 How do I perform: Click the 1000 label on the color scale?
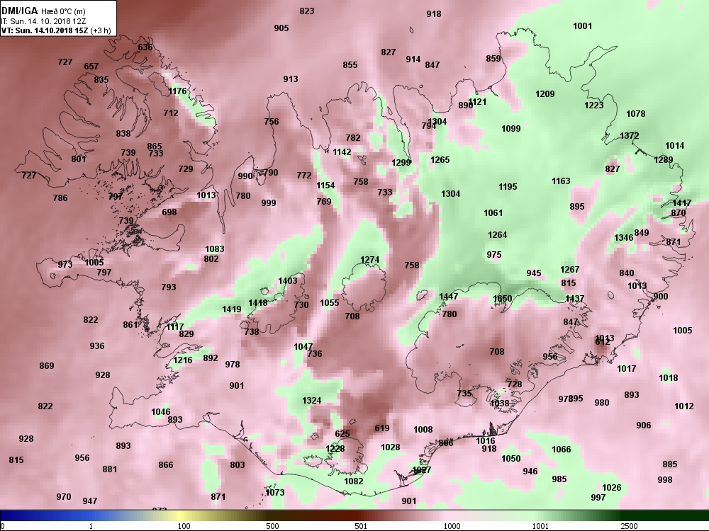coord(452,526)
